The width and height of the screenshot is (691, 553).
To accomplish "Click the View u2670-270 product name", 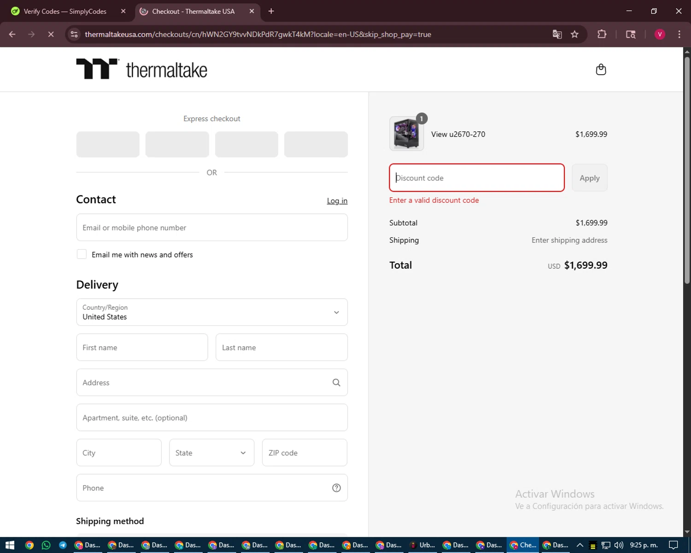I will [x=458, y=134].
